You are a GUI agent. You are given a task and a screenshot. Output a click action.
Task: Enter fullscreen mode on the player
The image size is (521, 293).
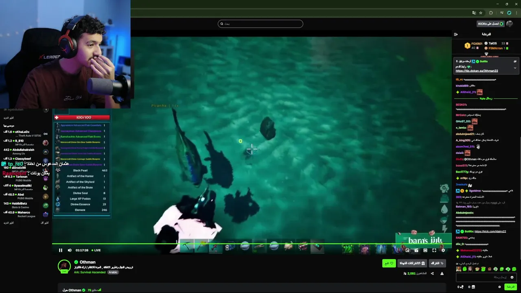click(x=434, y=250)
